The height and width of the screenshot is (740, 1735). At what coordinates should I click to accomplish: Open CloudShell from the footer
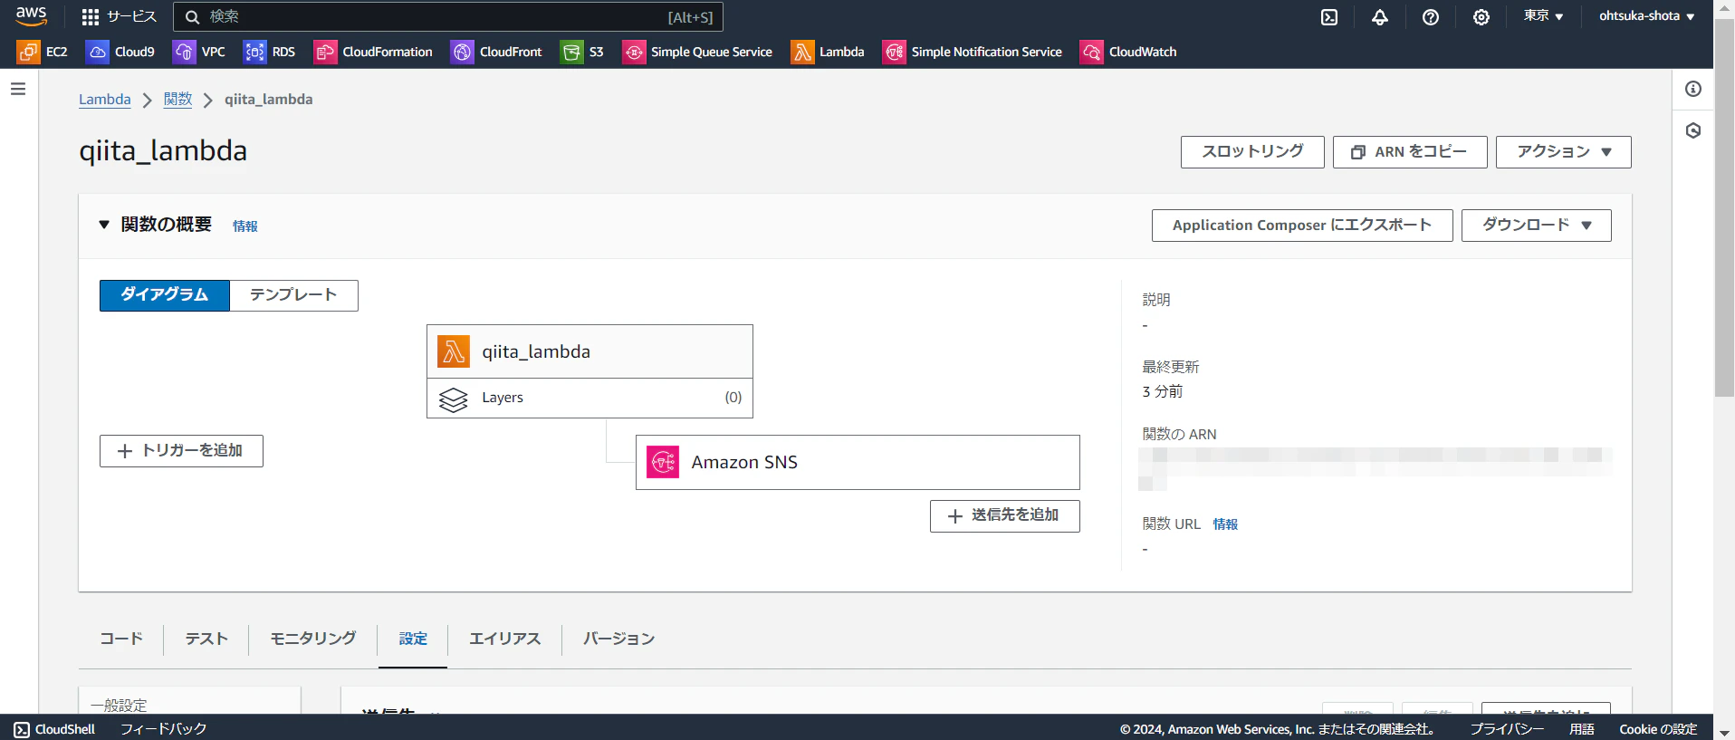pos(55,729)
